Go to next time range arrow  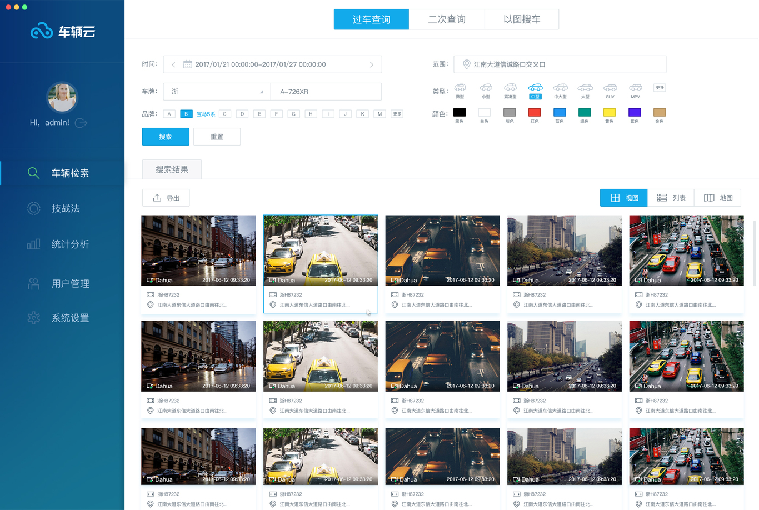372,64
